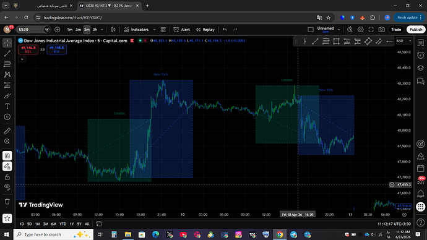
Task: Open the forecasting and measurement tools
Action: click(x=7, y=85)
